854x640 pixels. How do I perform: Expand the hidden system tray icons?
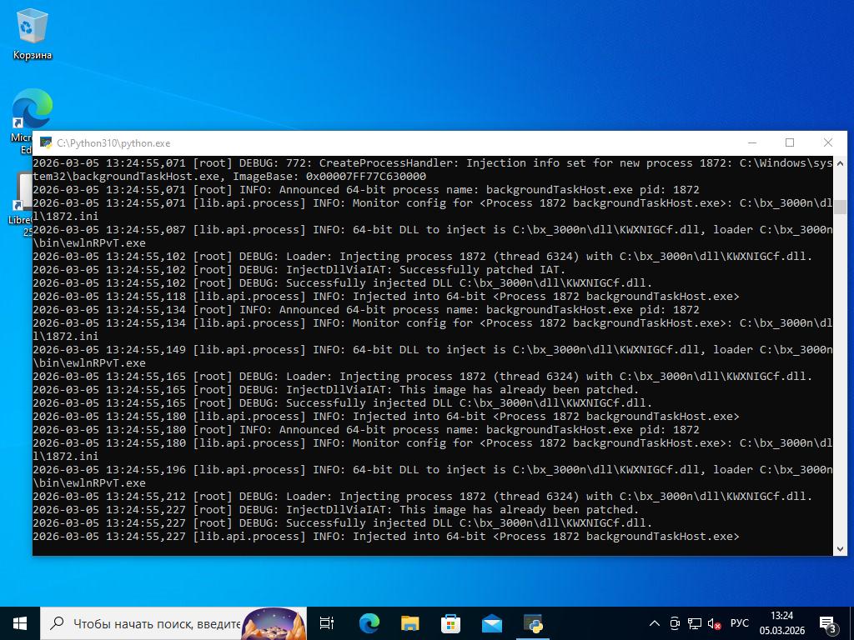(655, 623)
